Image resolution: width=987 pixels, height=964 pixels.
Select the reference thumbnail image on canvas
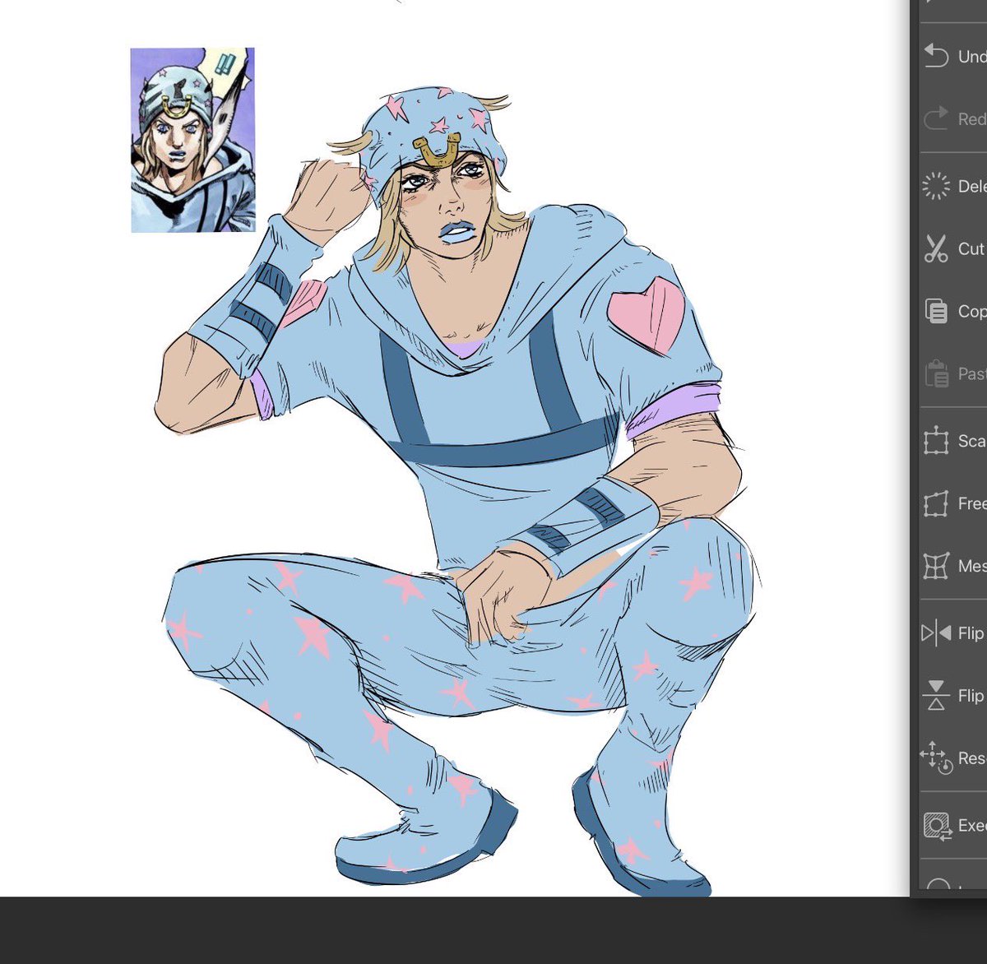pyautogui.click(x=192, y=140)
